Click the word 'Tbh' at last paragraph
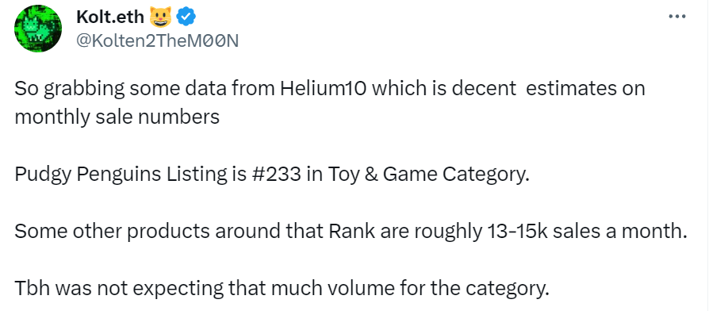The image size is (709, 311). (32, 290)
